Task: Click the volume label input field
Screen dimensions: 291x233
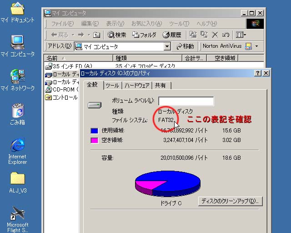Action: tap(186, 101)
